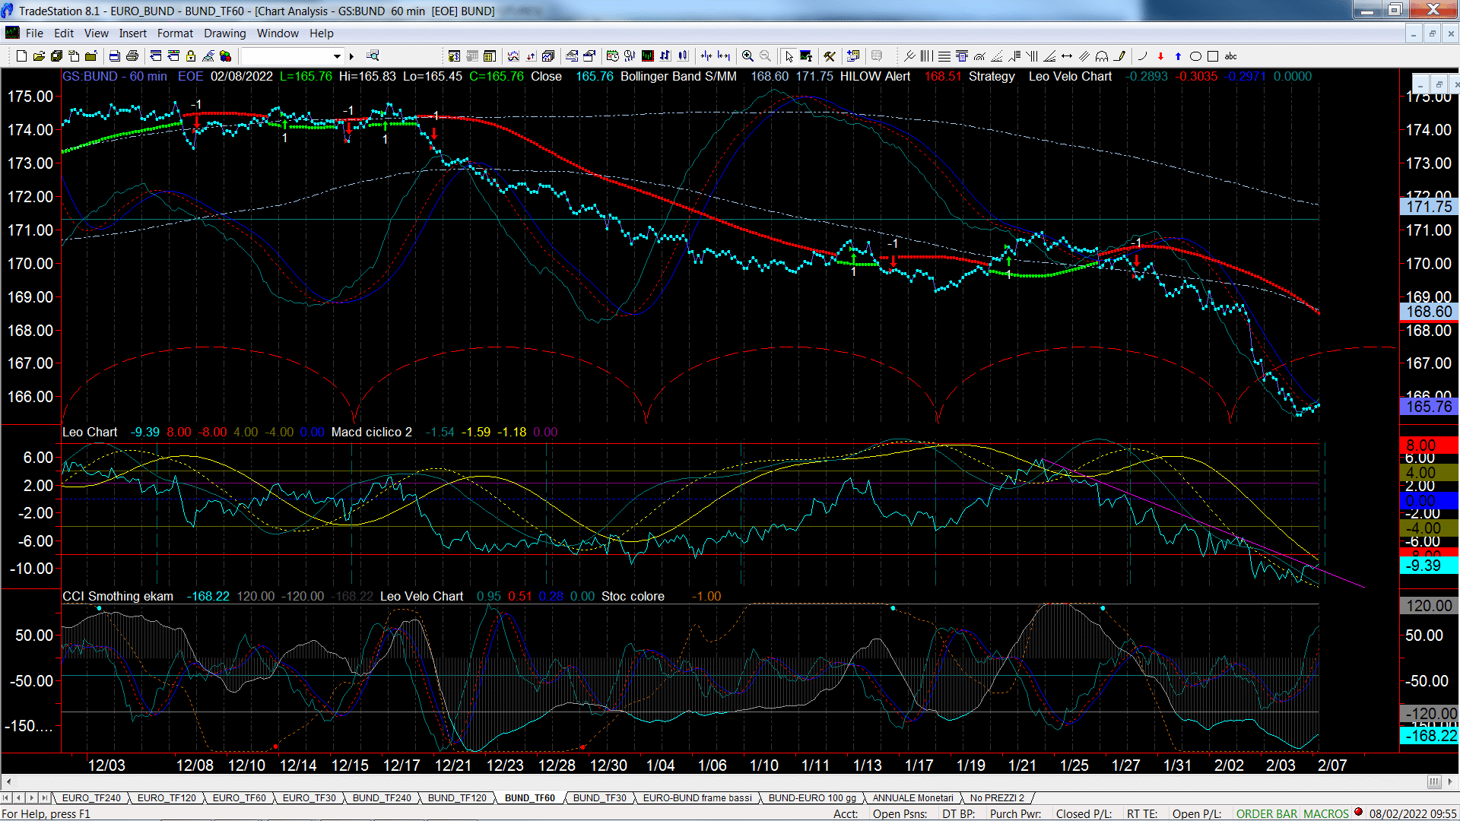The image size is (1460, 821).
Task: Click the padlock icon in the toolbar
Action: point(191,56)
